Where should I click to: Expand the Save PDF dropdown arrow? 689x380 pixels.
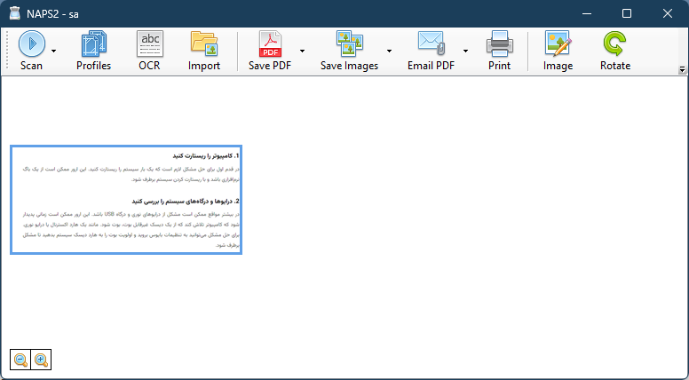[302, 51]
